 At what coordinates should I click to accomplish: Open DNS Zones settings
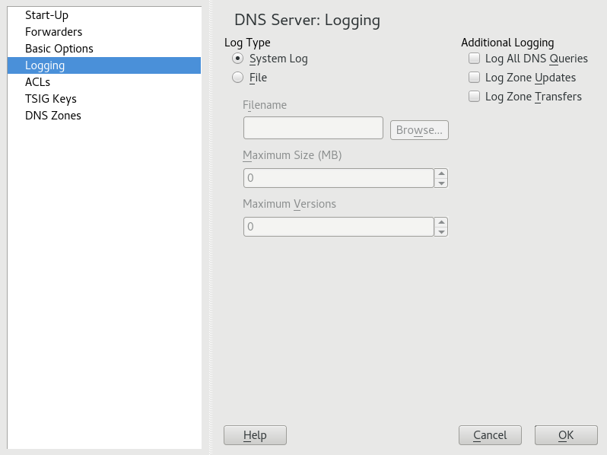coord(52,116)
